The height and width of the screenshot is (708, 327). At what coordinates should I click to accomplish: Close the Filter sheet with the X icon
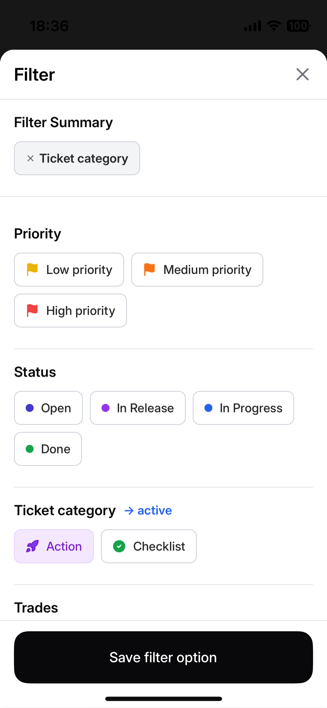pyautogui.click(x=302, y=74)
